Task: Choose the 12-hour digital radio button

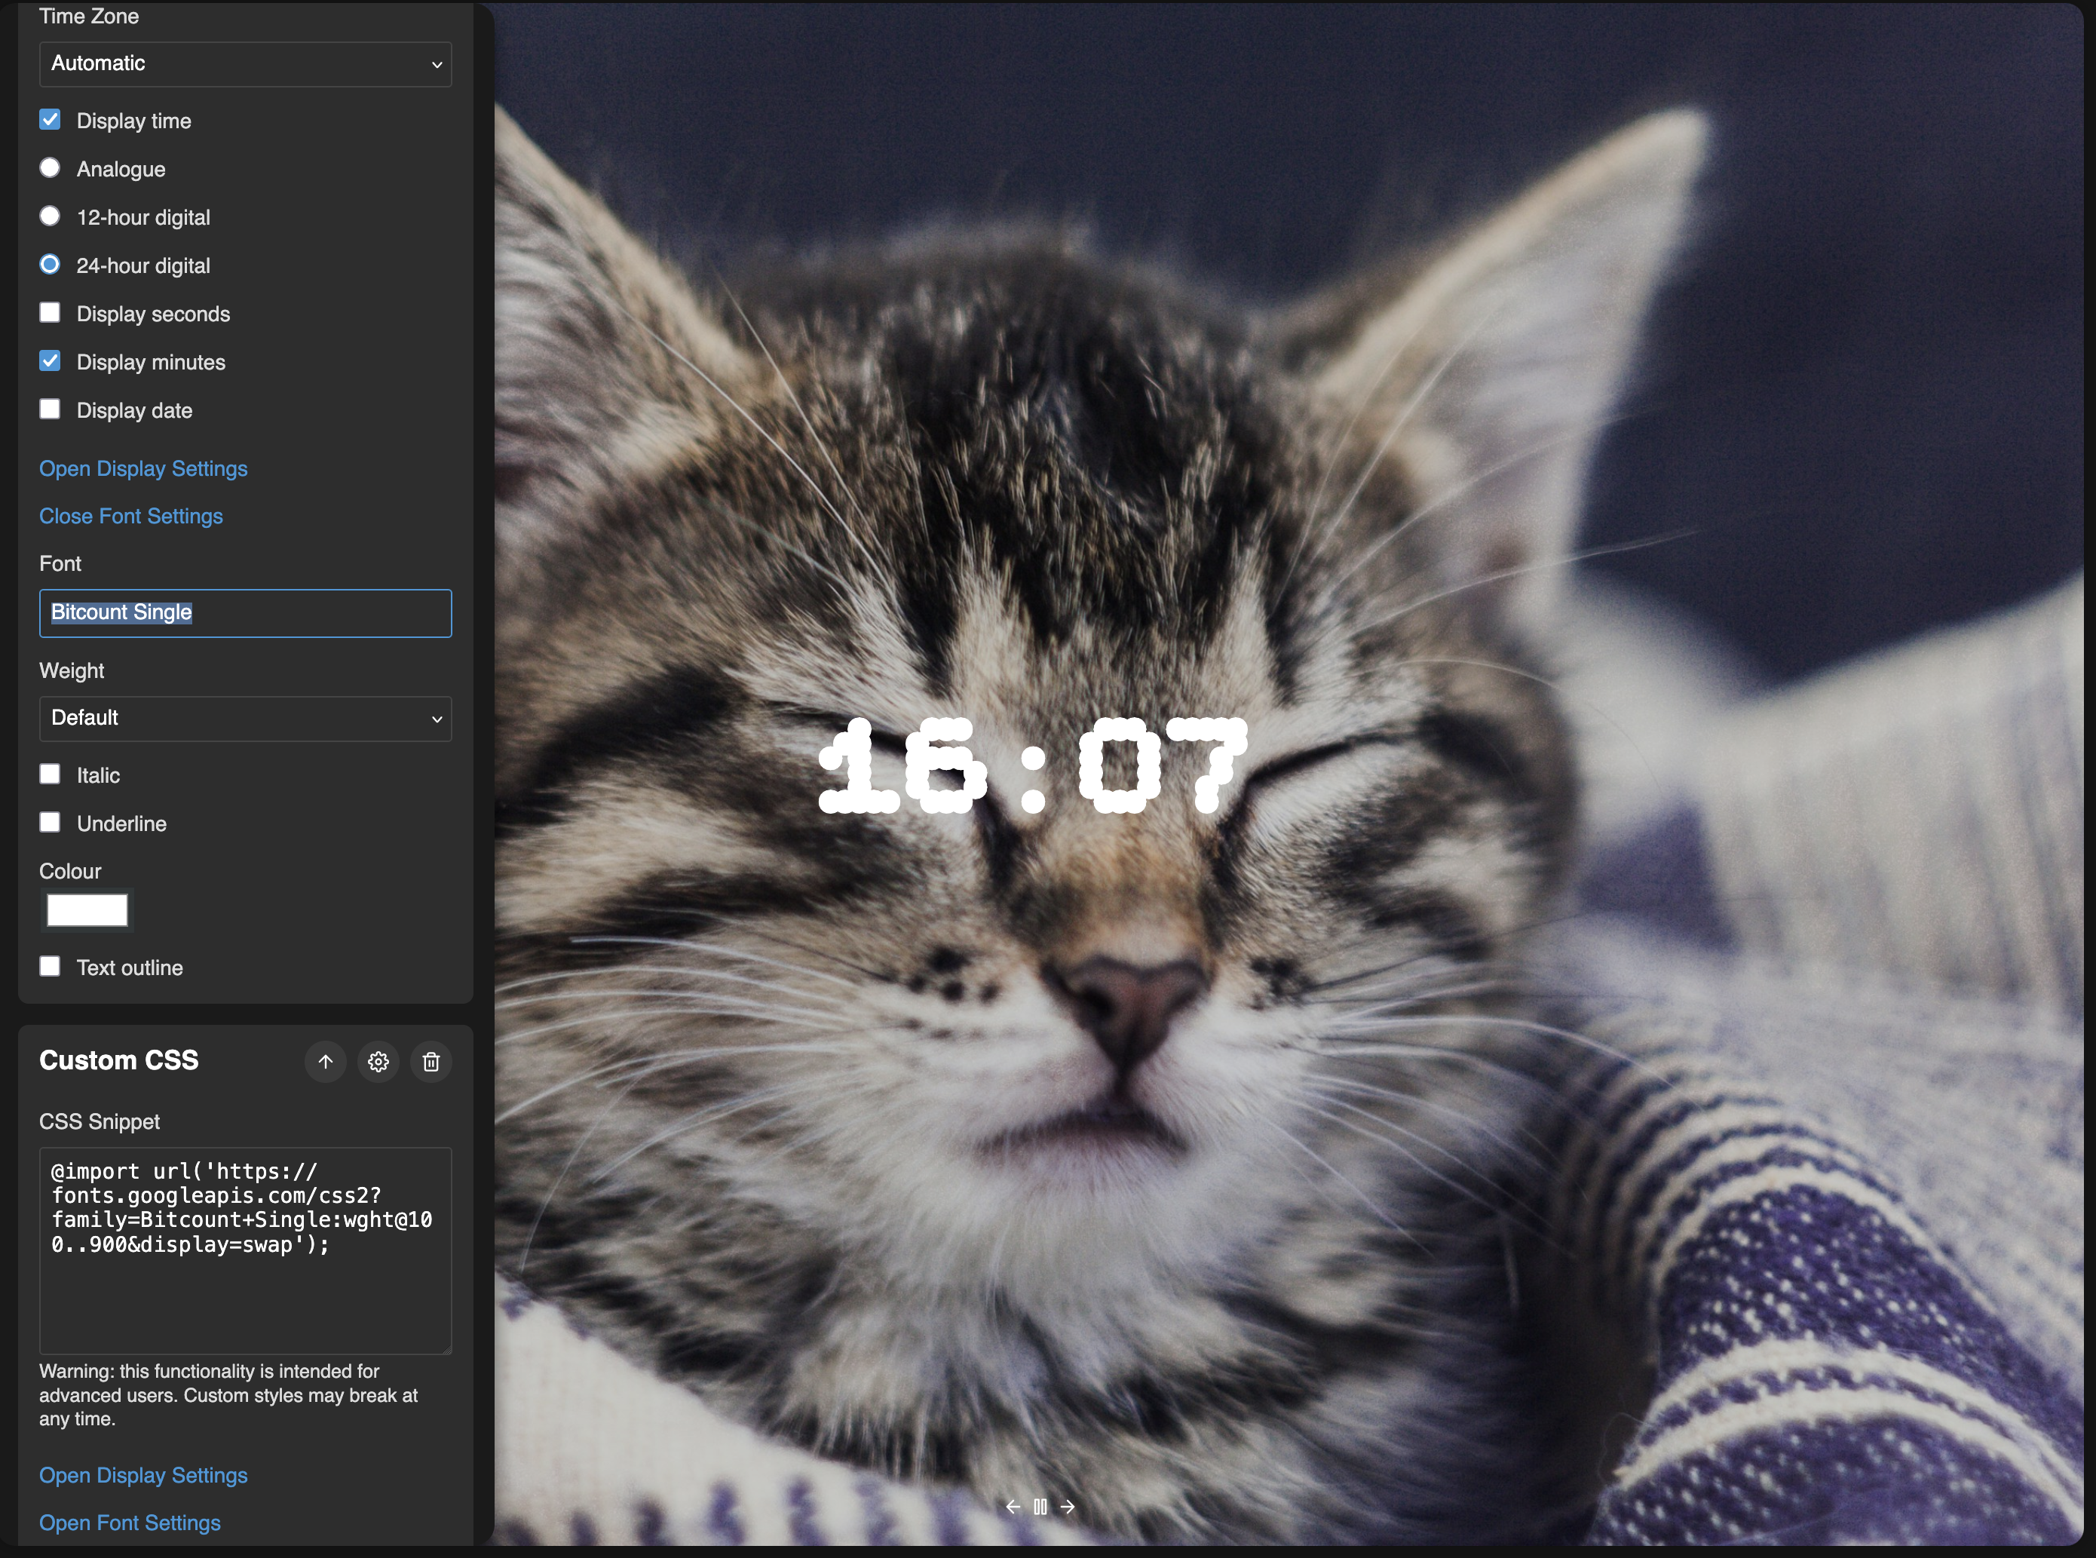Action: tap(50, 216)
